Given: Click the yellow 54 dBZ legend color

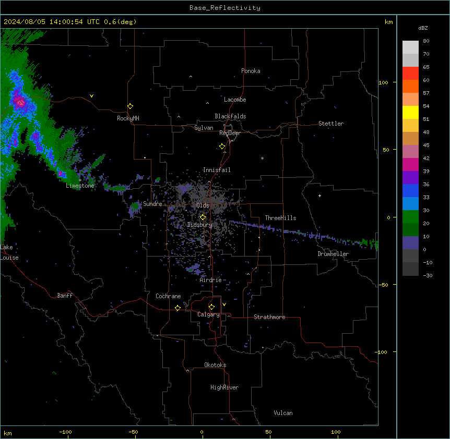Looking at the screenshot, I should pos(410,112).
